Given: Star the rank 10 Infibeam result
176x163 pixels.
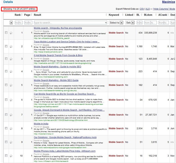Looking at the screenshot, I should 11,156.
